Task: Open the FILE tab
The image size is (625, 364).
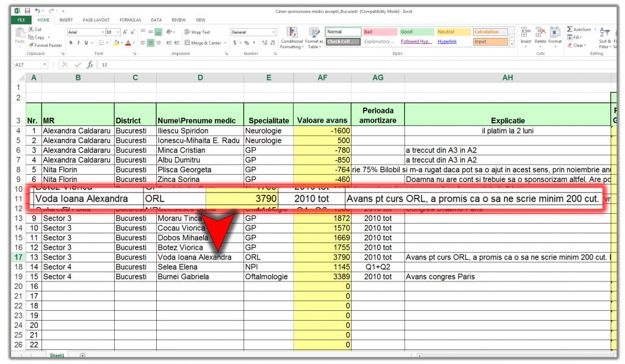Action: tap(21, 20)
